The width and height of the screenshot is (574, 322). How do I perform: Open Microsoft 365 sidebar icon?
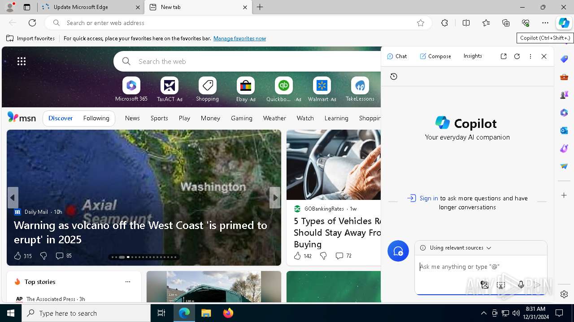tap(564, 113)
